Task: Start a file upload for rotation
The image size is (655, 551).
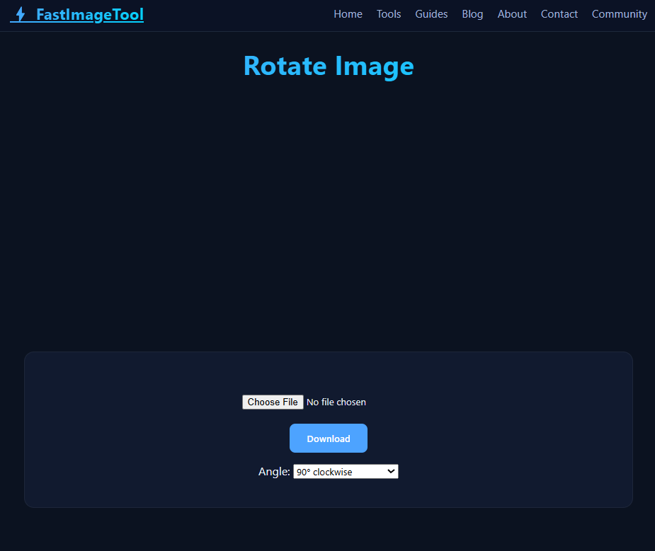Action: [273, 402]
